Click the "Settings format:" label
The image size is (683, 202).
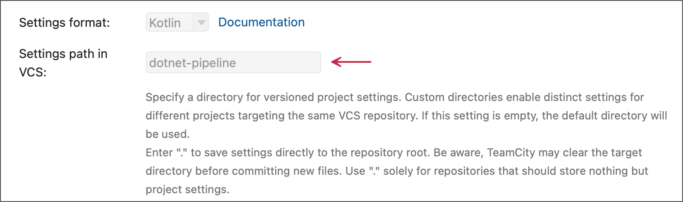(x=64, y=22)
